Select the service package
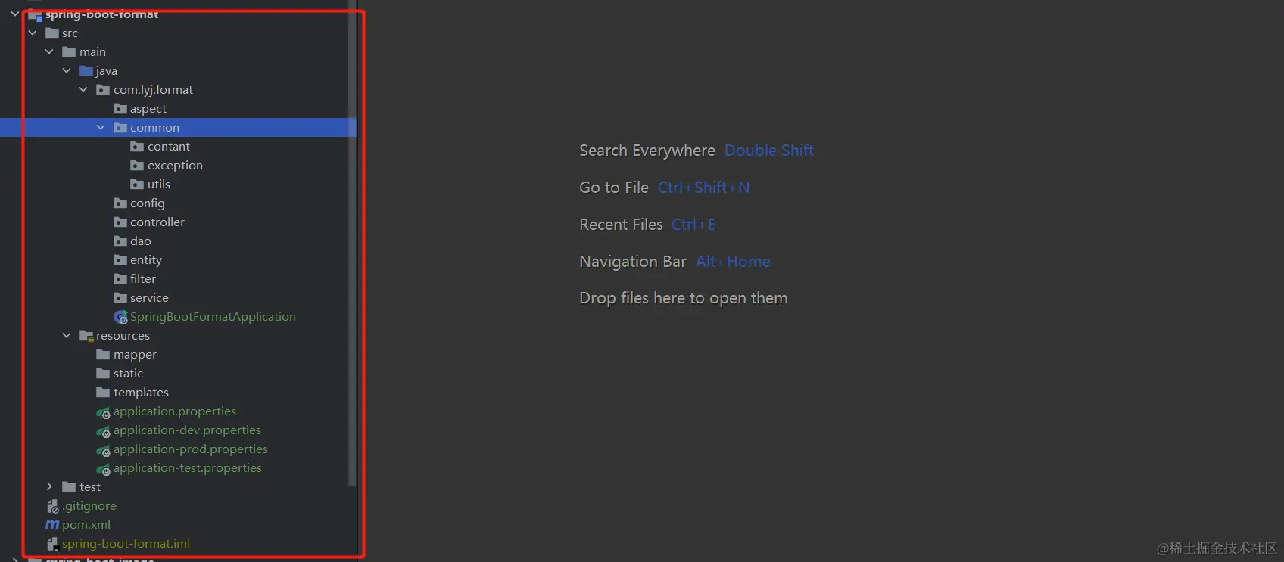Image resolution: width=1284 pixels, height=562 pixels. (149, 298)
